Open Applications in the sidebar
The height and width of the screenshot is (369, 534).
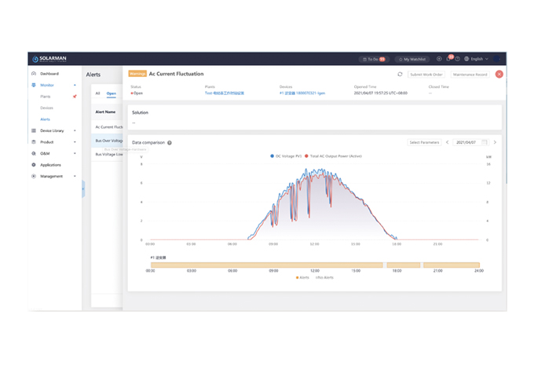click(x=50, y=165)
